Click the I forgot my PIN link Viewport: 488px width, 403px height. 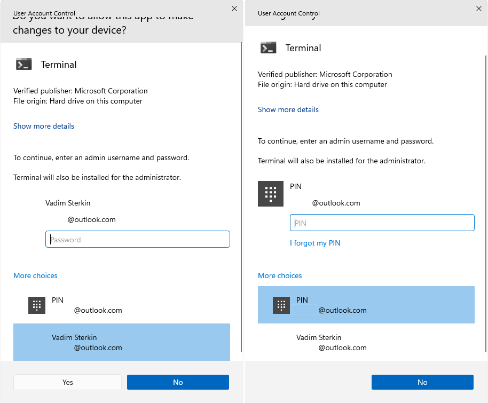[x=315, y=243]
